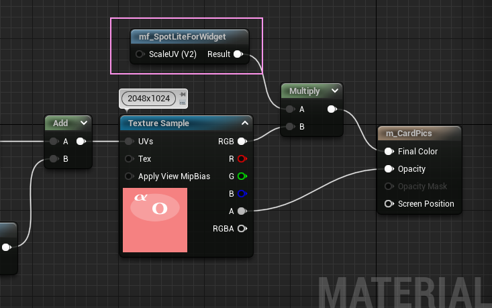Image resolution: width=492 pixels, height=308 pixels.
Task: Click the B input pin of Add node
Action: click(54, 159)
